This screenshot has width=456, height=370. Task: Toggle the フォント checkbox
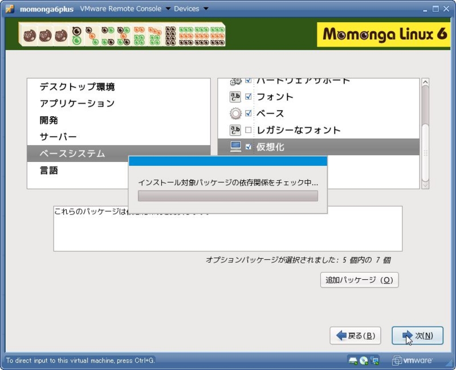point(248,96)
